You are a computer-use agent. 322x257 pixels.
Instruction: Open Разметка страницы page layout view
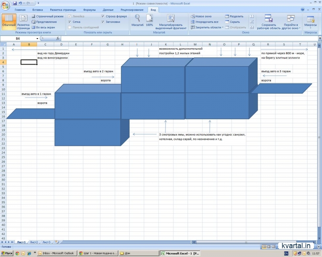coord(23,20)
